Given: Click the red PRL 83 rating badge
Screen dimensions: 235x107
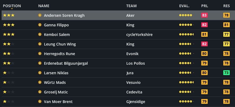Looking at the screenshot, I should [204, 15].
